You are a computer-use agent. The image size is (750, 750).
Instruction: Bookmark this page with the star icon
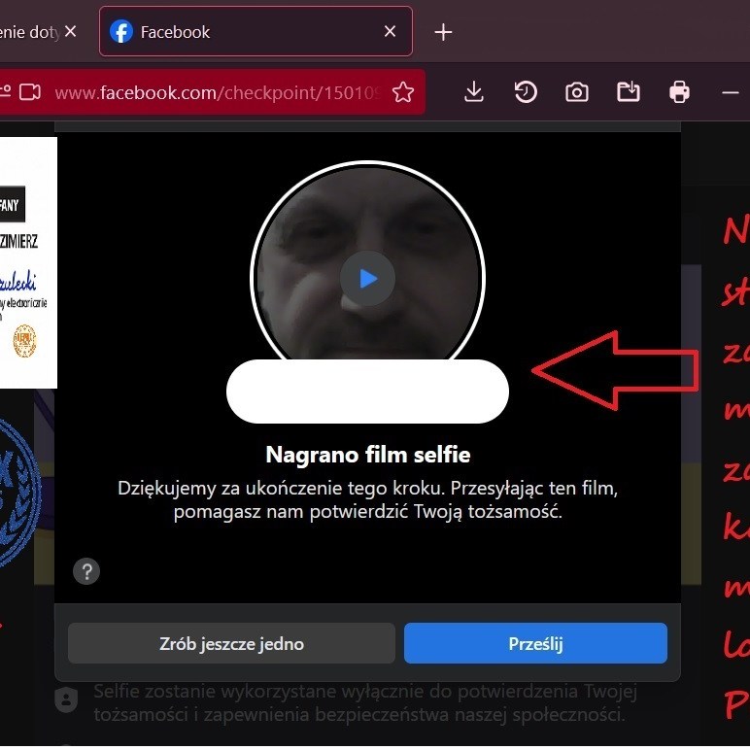403,92
